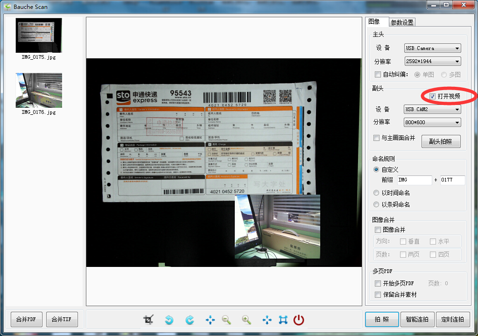Maximize the Bauche Scan window

(446, 5)
